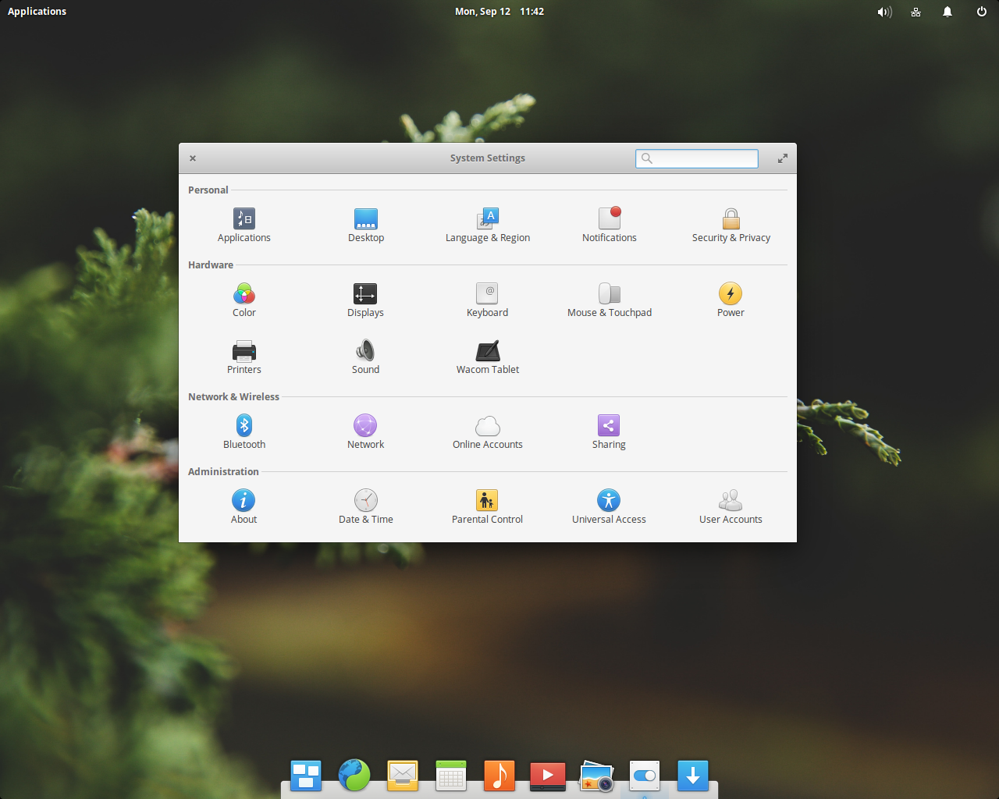
Task: Open Desktop settings
Action: coord(366,226)
